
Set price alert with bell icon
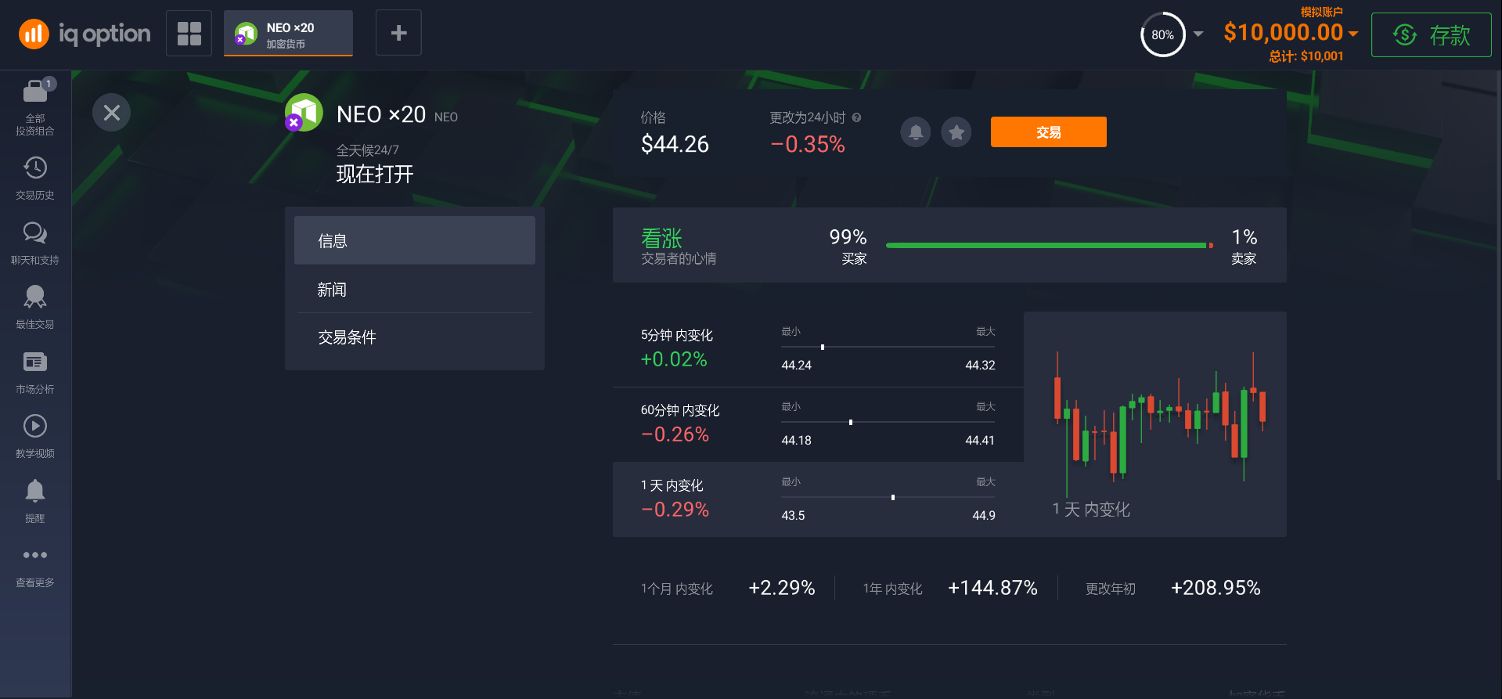click(x=916, y=132)
